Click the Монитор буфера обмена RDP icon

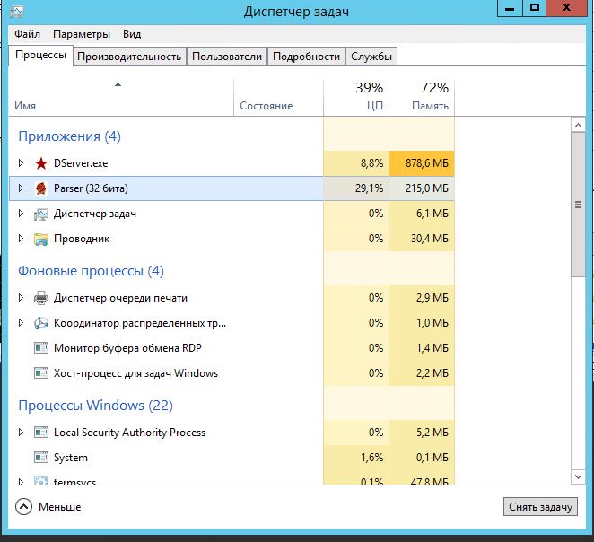[x=41, y=348]
